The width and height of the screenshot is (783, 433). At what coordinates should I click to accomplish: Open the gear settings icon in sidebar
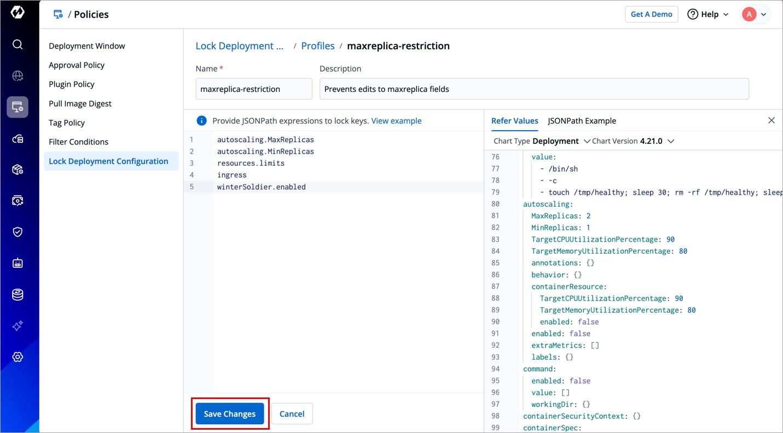click(x=18, y=357)
